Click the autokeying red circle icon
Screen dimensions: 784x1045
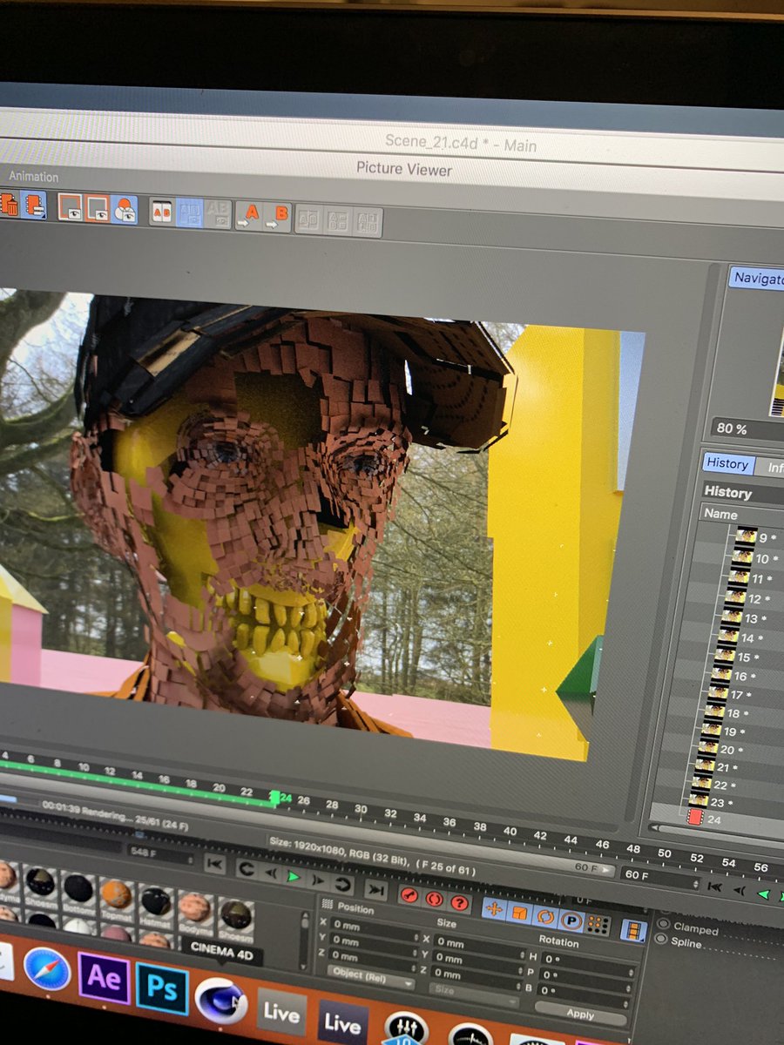tap(434, 900)
